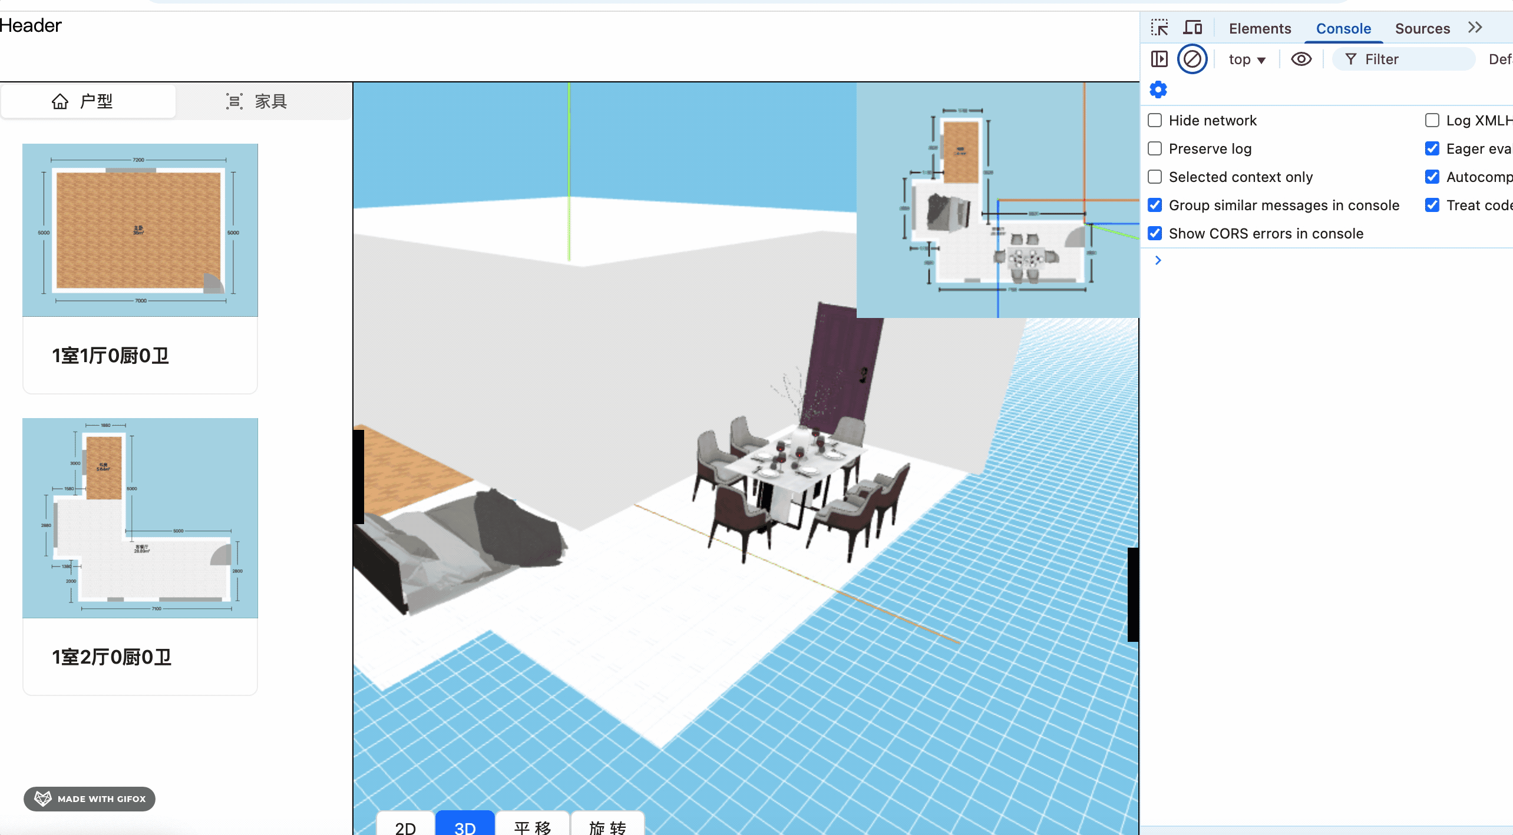Screen dimensions: 1513x835
Task: Enable the Log XMLHttpRequests checkbox
Action: click(x=1432, y=120)
